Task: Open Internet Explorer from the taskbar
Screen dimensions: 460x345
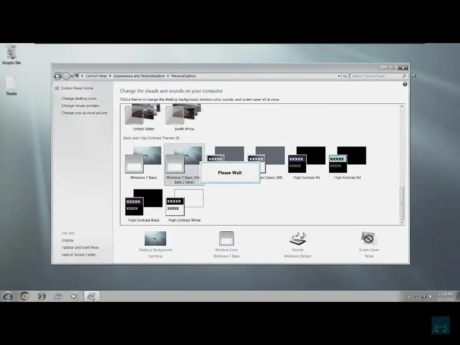Action: [42, 296]
